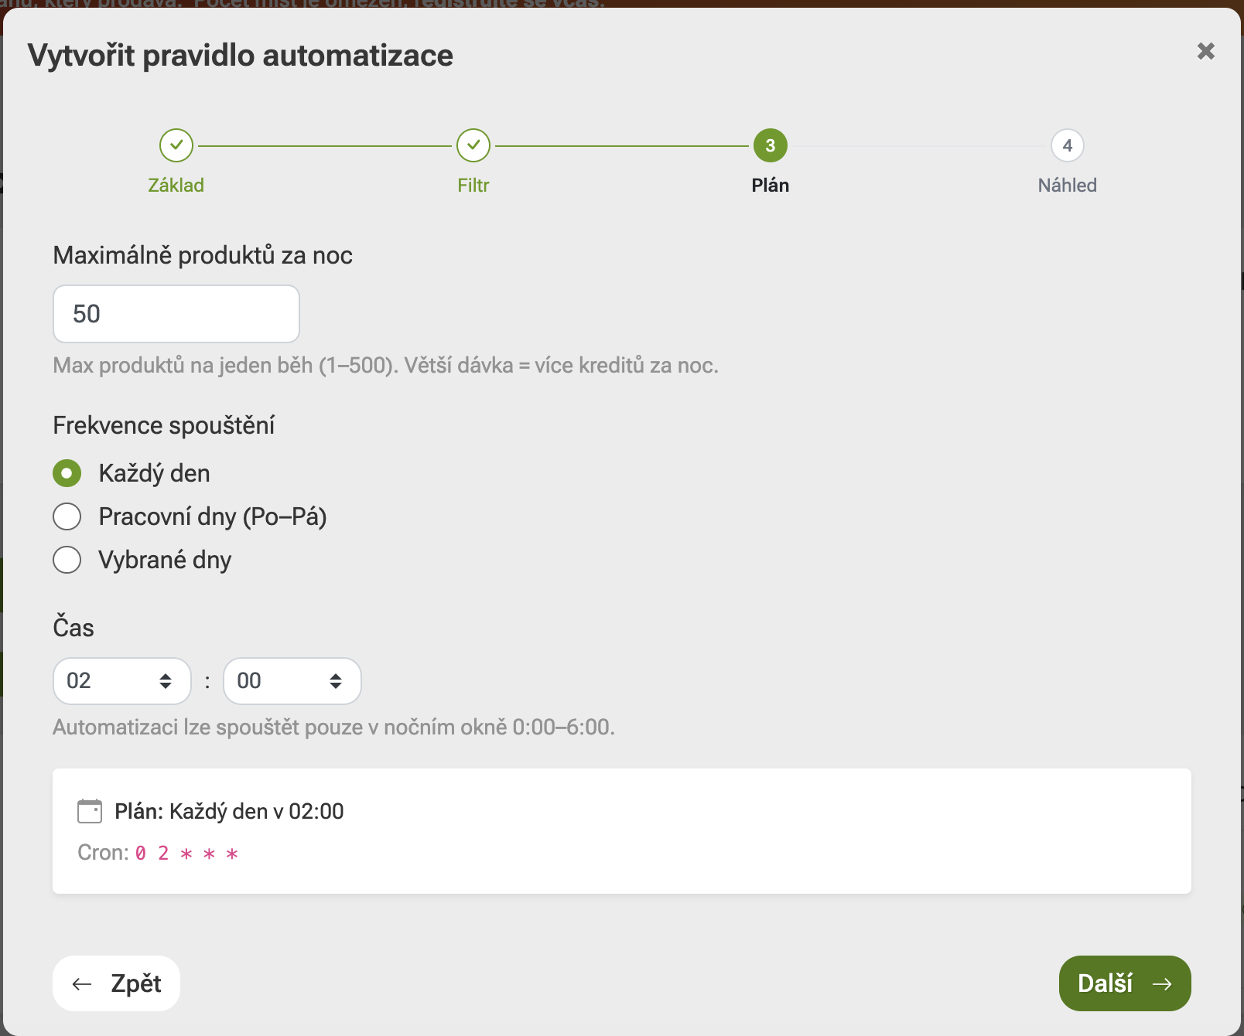This screenshot has width=1244, height=1036.
Task: Select the Vybrané dny radio option
Action: (x=67, y=560)
